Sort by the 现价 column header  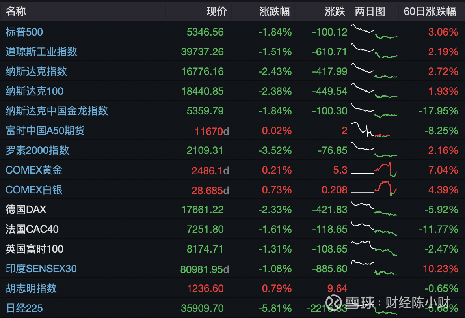pyautogui.click(x=215, y=11)
